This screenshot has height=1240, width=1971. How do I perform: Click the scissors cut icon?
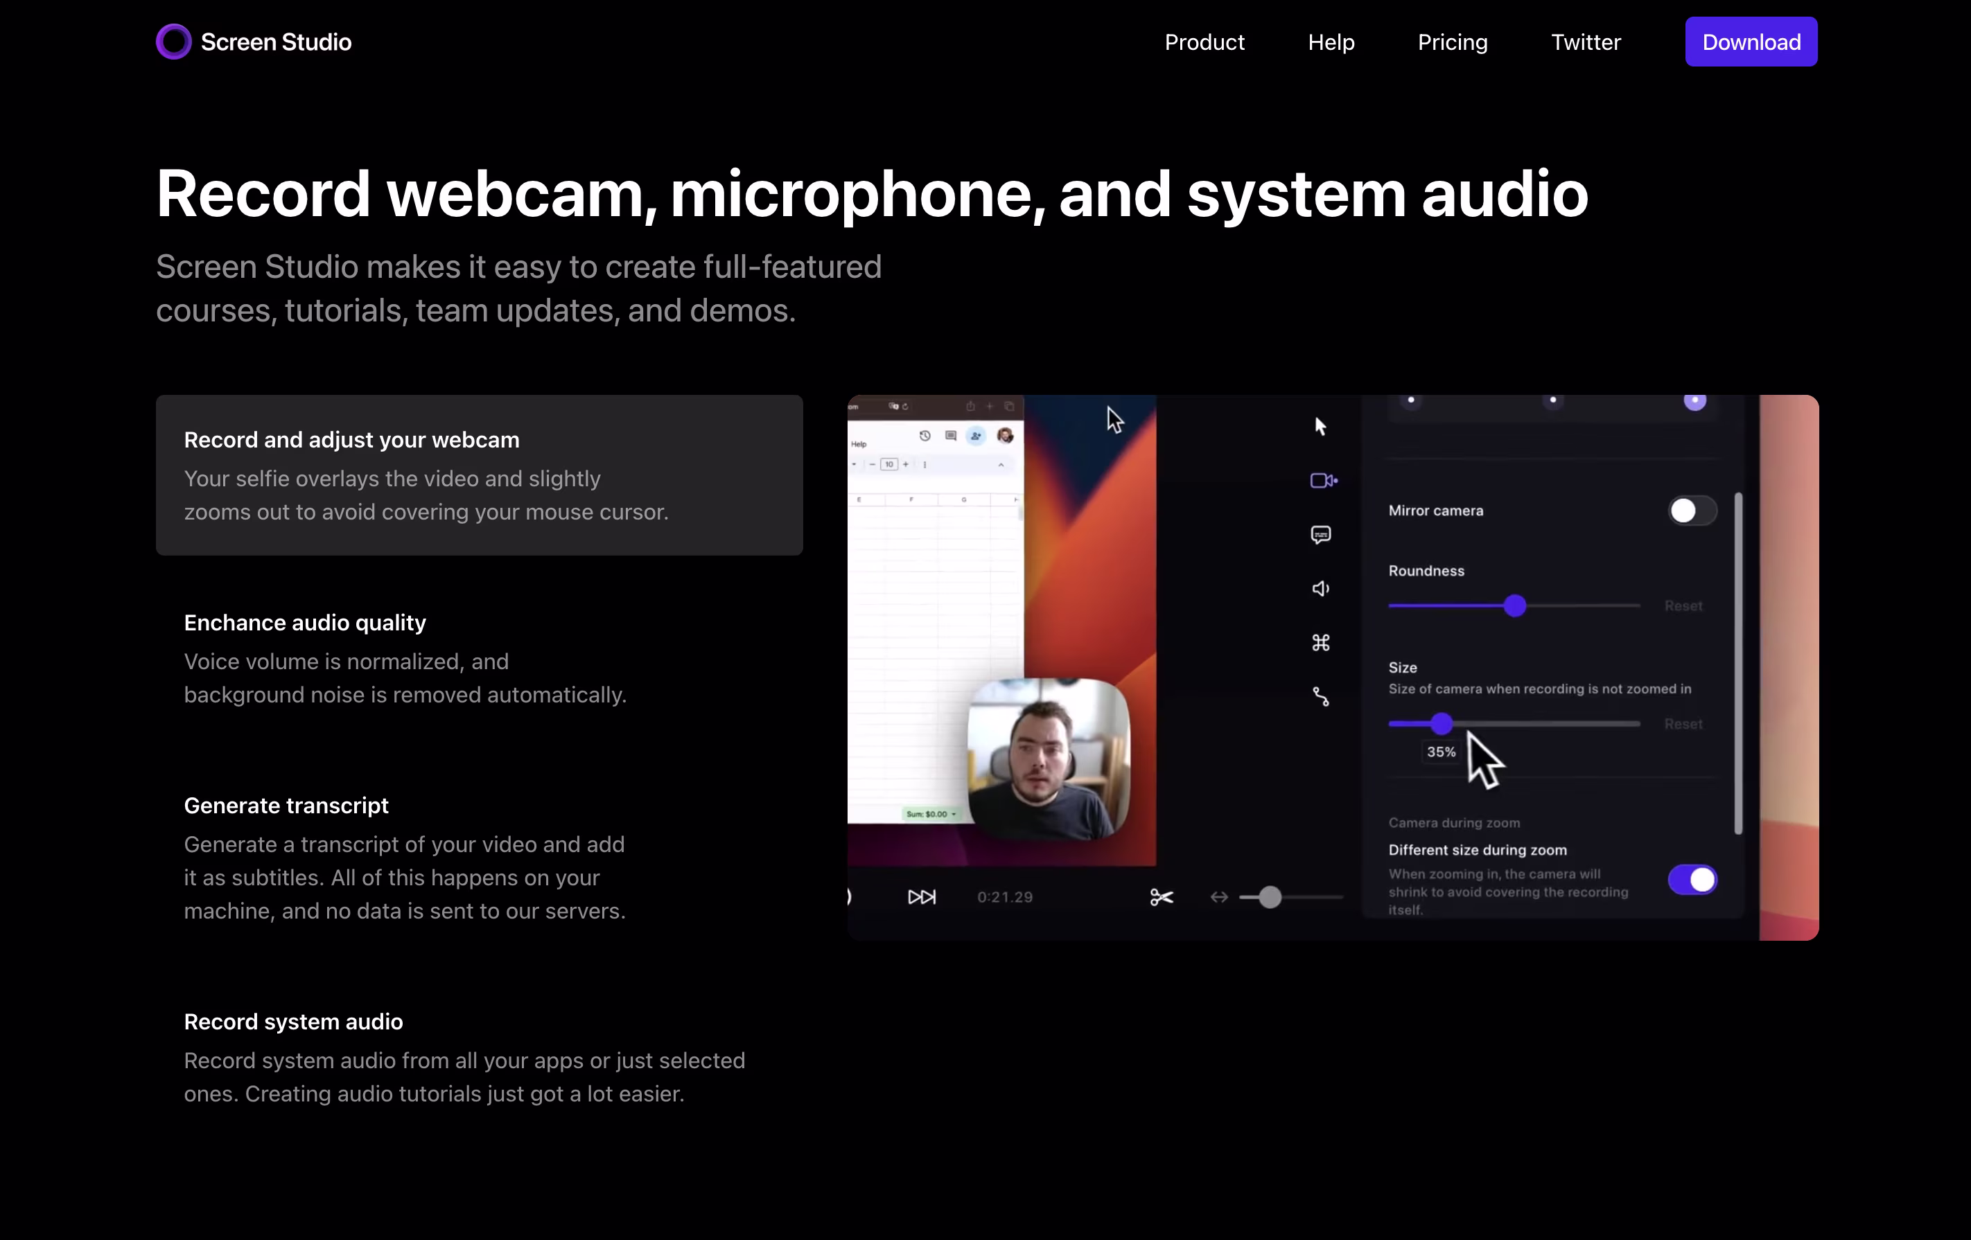coord(1162,897)
